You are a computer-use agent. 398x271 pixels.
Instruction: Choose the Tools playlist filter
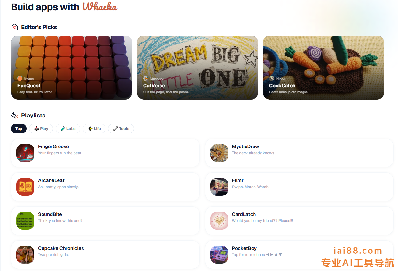tap(121, 129)
